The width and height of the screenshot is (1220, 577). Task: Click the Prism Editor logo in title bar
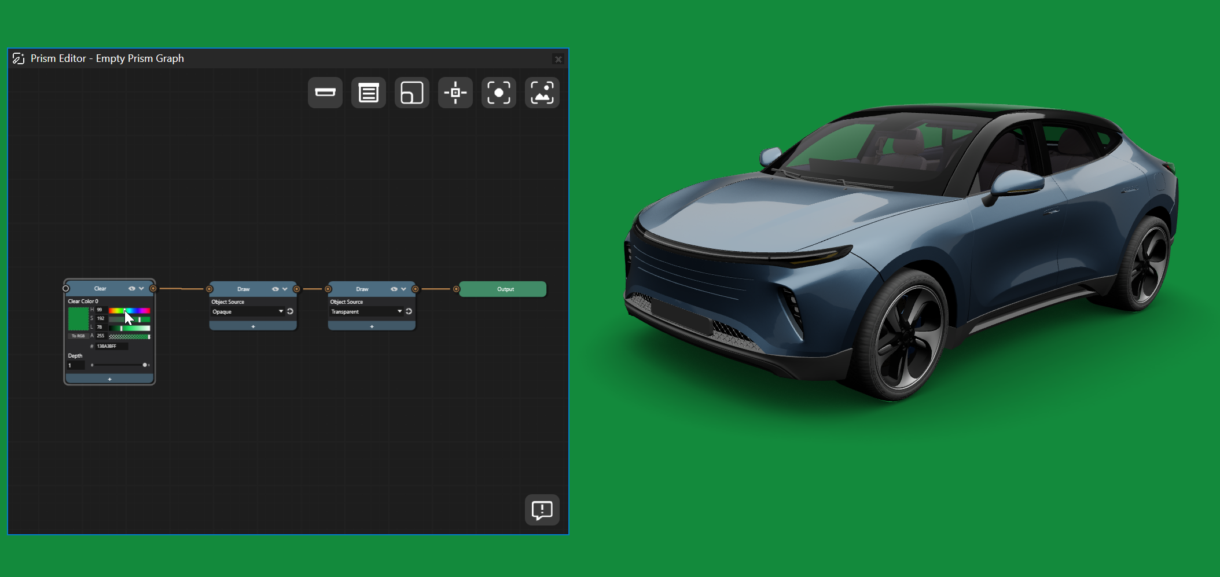coord(19,58)
